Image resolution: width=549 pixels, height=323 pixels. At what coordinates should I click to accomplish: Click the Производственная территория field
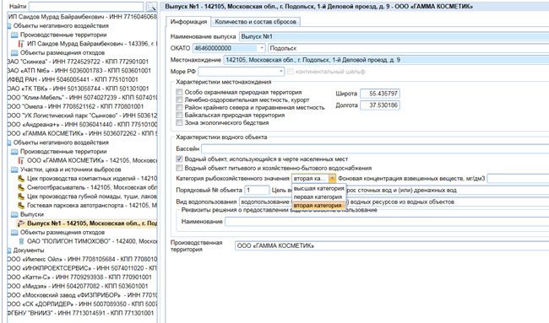pos(392,245)
